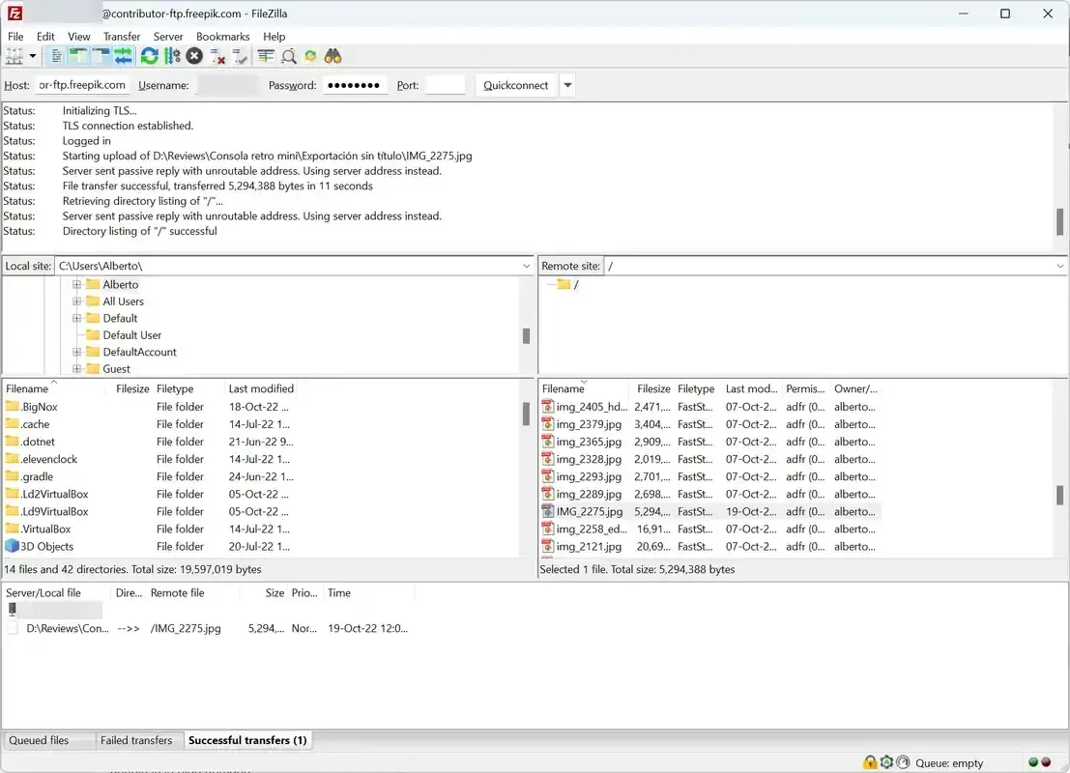The width and height of the screenshot is (1070, 773).
Task: Select the root / folder in remote tree
Action: point(568,284)
